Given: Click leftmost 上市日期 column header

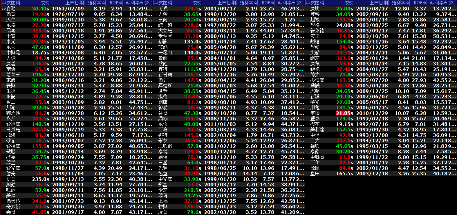Looking at the screenshot, I should (x=75, y=3).
